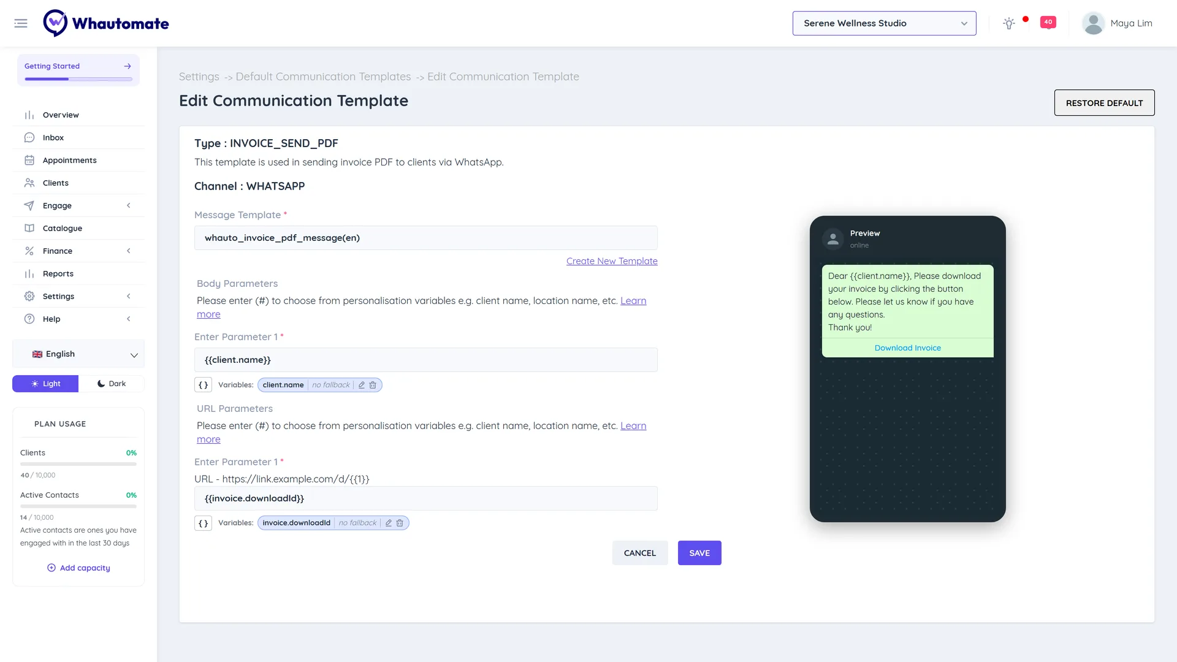Follow the Create New Template link
The height and width of the screenshot is (662, 1177).
coord(612,261)
